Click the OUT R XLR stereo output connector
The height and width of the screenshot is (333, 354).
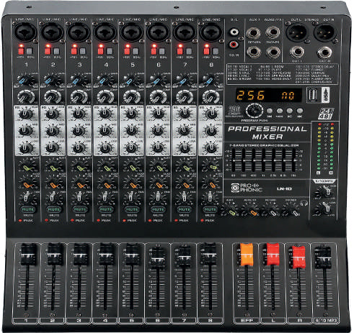(324, 32)
